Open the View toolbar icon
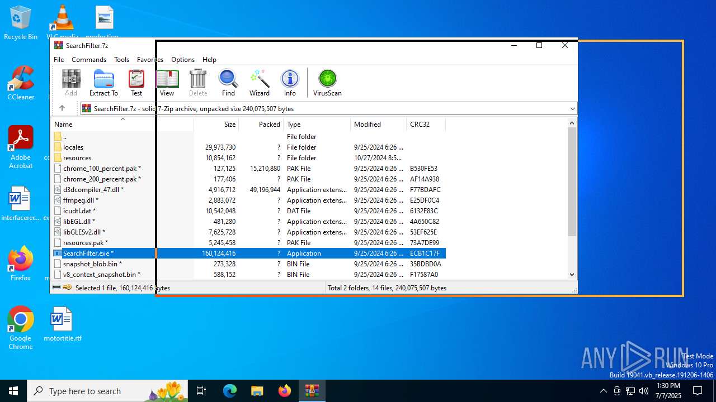716x402 pixels. click(x=167, y=83)
